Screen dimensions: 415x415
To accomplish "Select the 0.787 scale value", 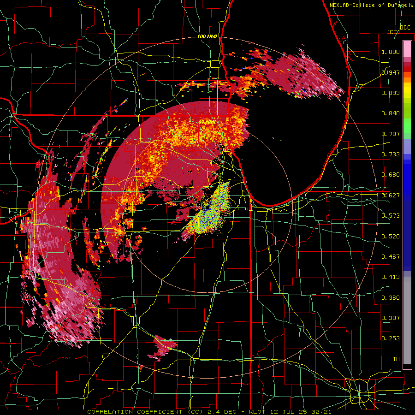I will click(391, 134).
